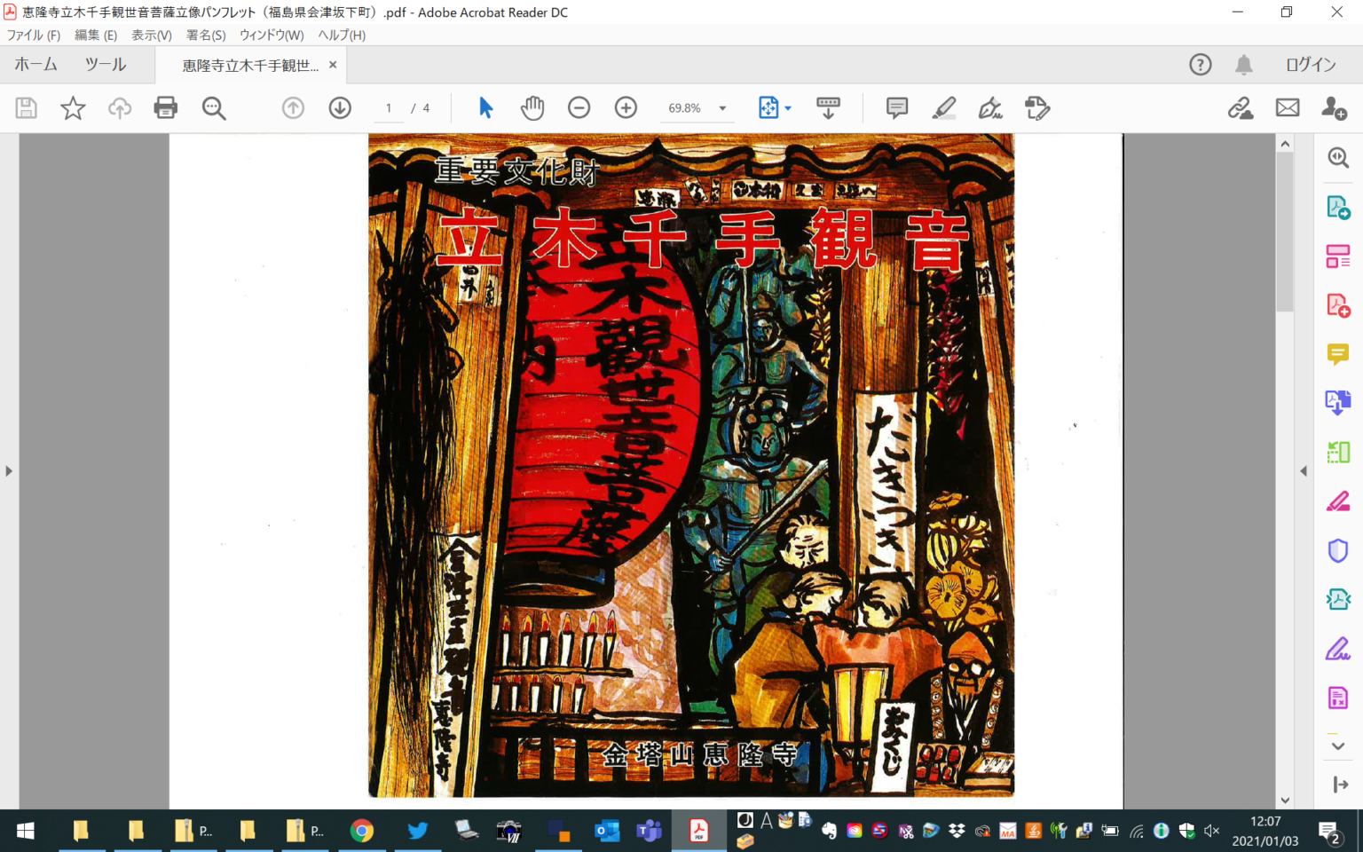This screenshot has width=1363, height=852.
Task: Open the Combine Files tool in right pane
Action: click(x=1338, y=403)
